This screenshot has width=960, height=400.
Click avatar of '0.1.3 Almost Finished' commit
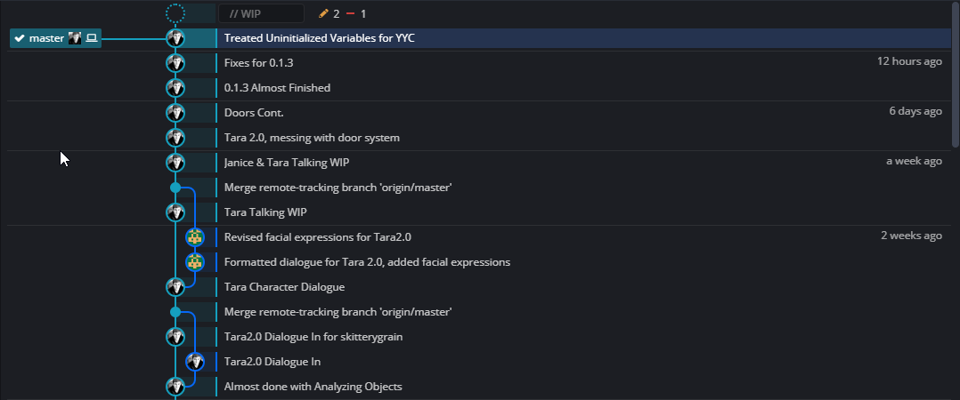(x=175, y=88)
